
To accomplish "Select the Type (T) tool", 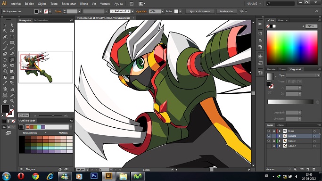I will click(x=12, y=37).
